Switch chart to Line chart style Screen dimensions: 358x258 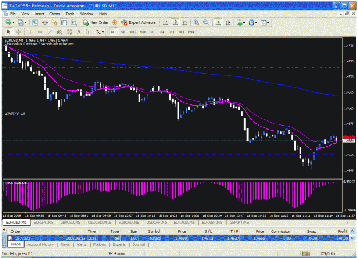(x=185, y=22)
